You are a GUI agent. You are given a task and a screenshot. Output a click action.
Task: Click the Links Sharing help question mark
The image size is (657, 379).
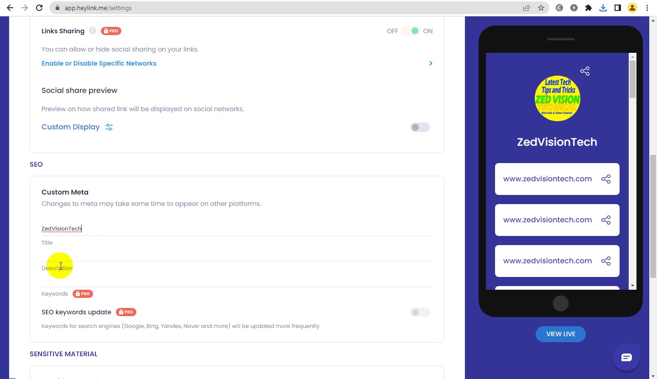pyautogui.click(x=93, y=31)
